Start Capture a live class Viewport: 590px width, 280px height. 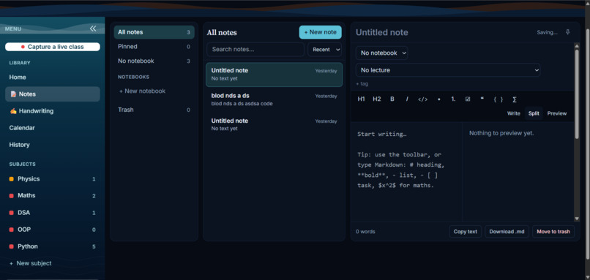point(53,47)
